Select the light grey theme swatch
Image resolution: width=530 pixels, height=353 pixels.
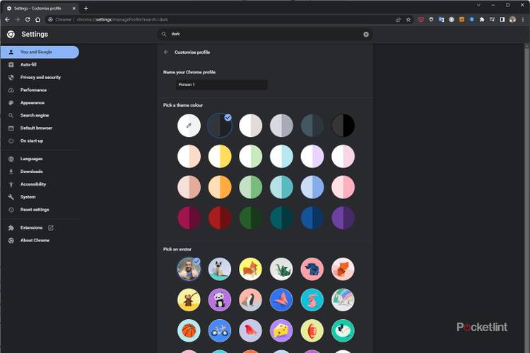281,126
